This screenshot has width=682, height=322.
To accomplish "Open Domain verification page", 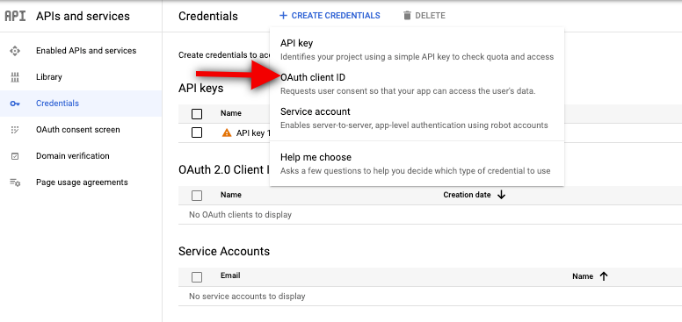I will point(73,156).
